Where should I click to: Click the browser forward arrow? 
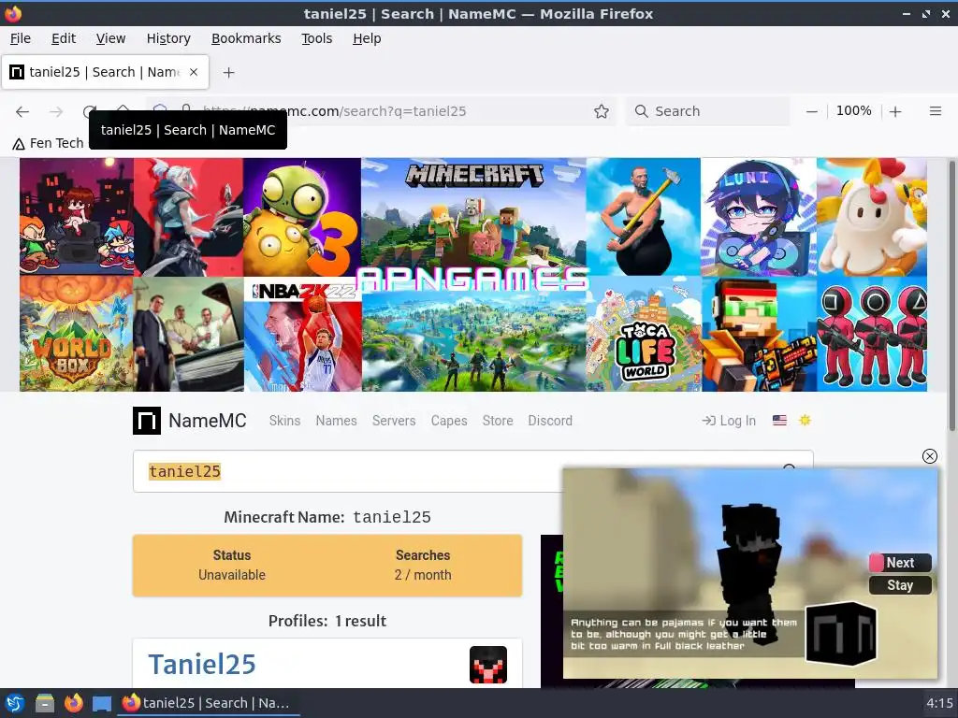(56, 111)
